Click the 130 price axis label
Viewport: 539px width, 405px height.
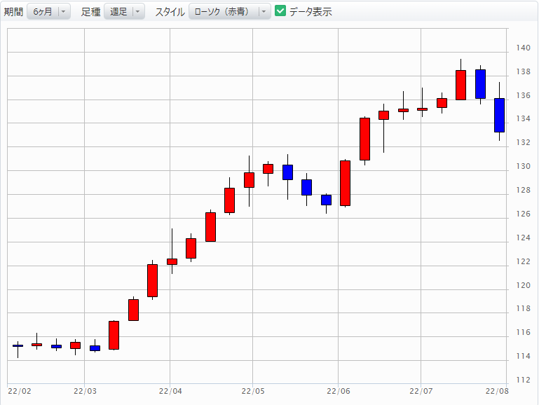click(523, 166)
